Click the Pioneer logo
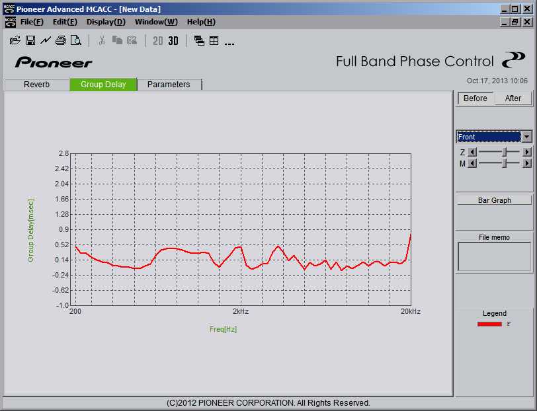Viewport: 537px width, 411px height. coord(54,62)
